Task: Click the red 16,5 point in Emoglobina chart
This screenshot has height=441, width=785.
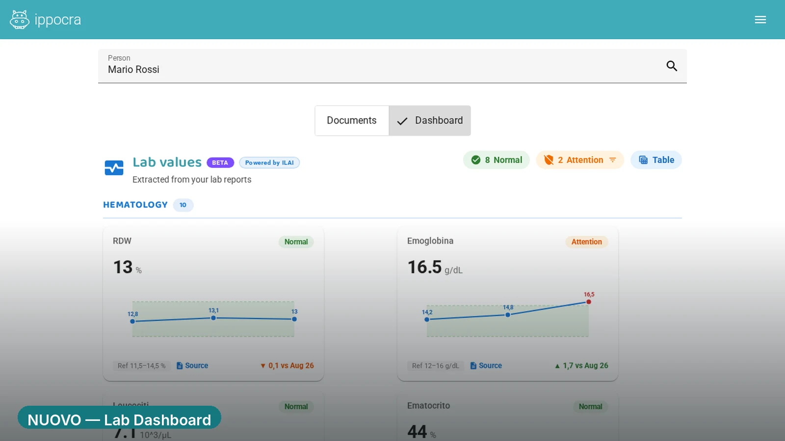Action: (x=589, y=302)
